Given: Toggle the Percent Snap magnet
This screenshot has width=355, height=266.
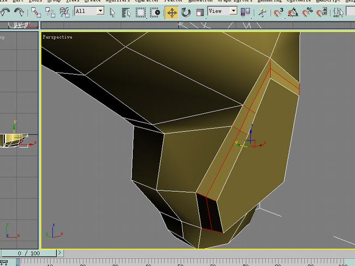Looking at the screenshot, I should [x=307, y=13].
